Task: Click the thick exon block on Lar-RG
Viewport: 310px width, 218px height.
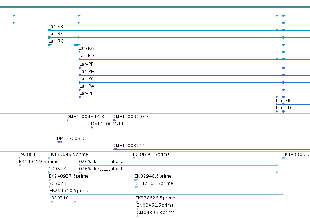Action: pyautogui.click(x=76, y=45)
